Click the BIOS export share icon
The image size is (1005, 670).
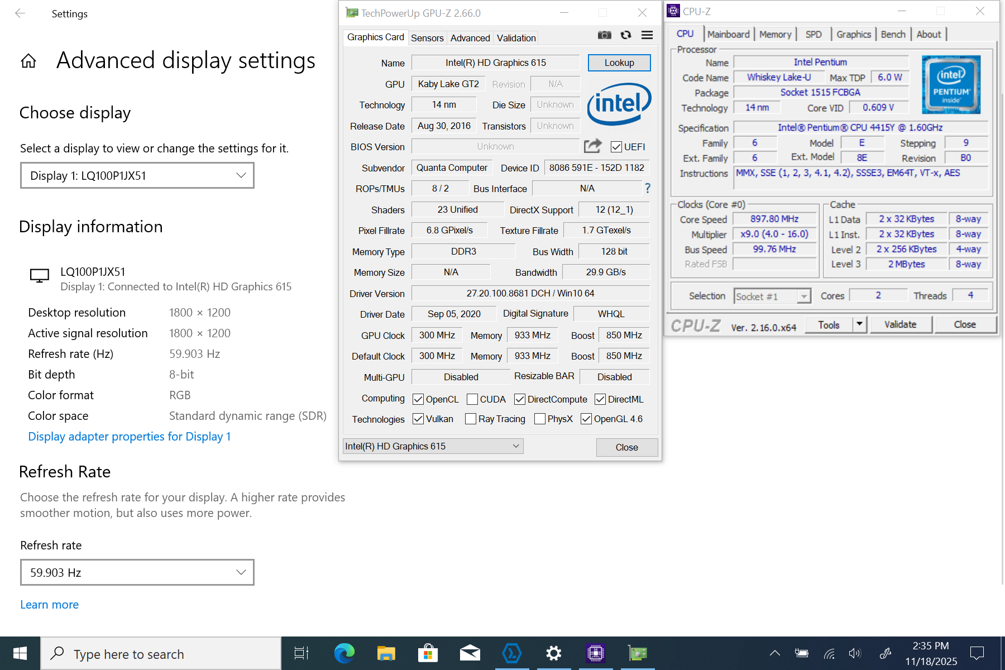click(592, 146)
